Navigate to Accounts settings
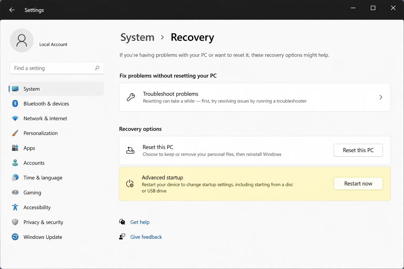 (x=57, y=163)
